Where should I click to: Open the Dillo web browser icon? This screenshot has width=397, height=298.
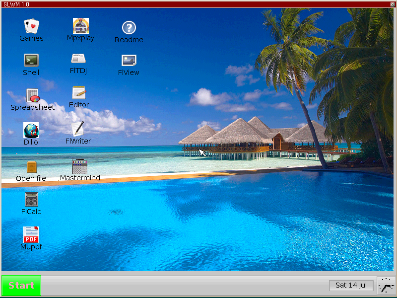click(31, 130)
